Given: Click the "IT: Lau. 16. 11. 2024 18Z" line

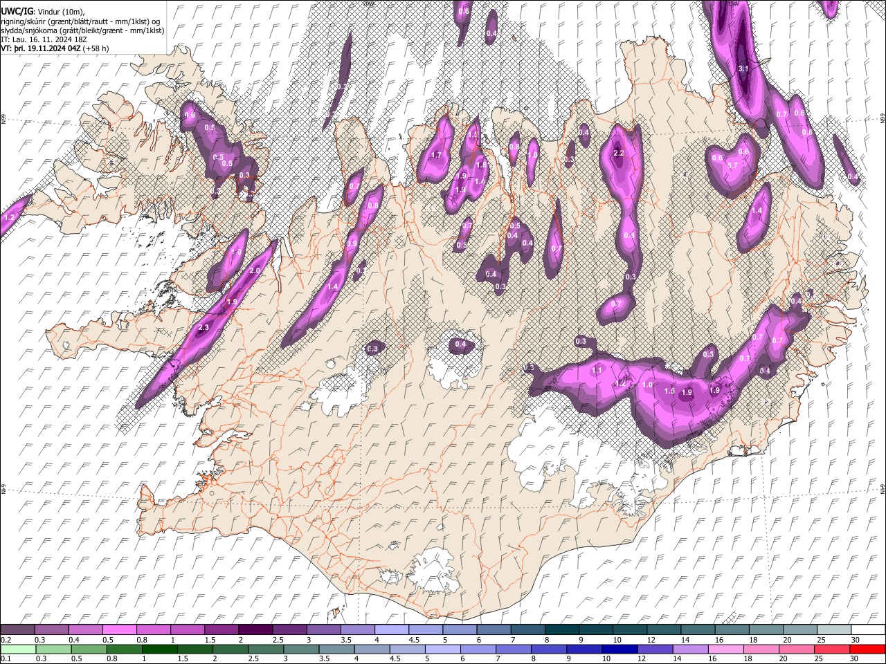Looking at the screenshot, I should click(x=44, y=40).
